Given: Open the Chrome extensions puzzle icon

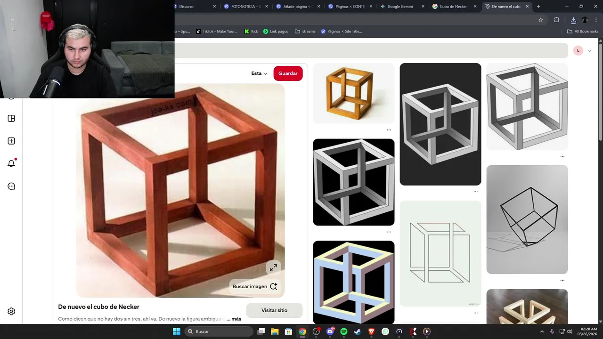Looking at the screenshot, I should [x=556, y=20].
